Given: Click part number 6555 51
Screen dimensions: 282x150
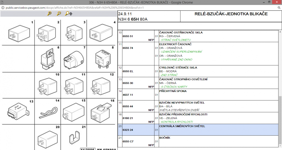Looking at the screenshot, I should [x=128, y=36].
